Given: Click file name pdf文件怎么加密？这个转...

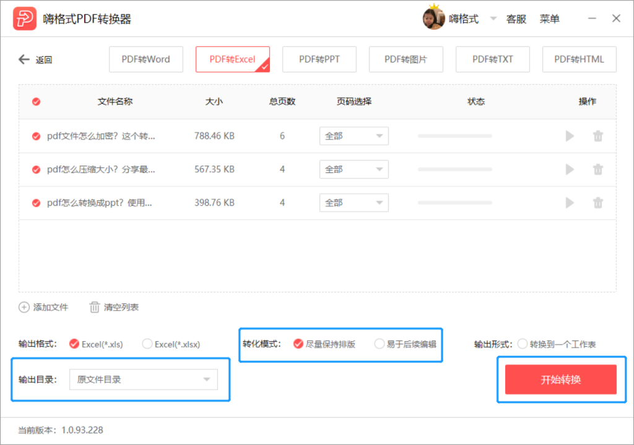Looking at the screenshot, I should tap(101, 136).
